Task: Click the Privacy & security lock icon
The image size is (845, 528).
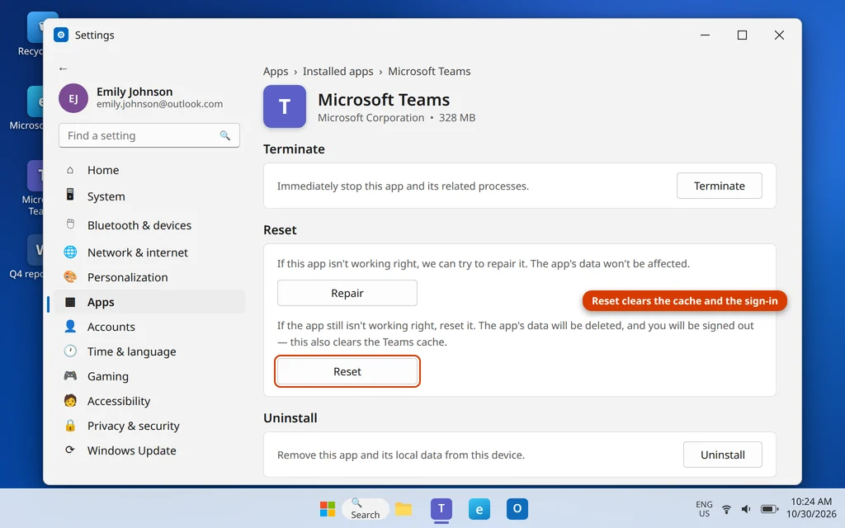Action: tap(70, 425)
